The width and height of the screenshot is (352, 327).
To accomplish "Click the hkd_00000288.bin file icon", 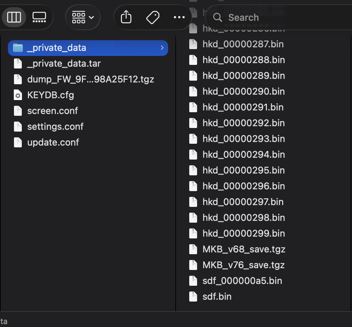I will (193, 60).
